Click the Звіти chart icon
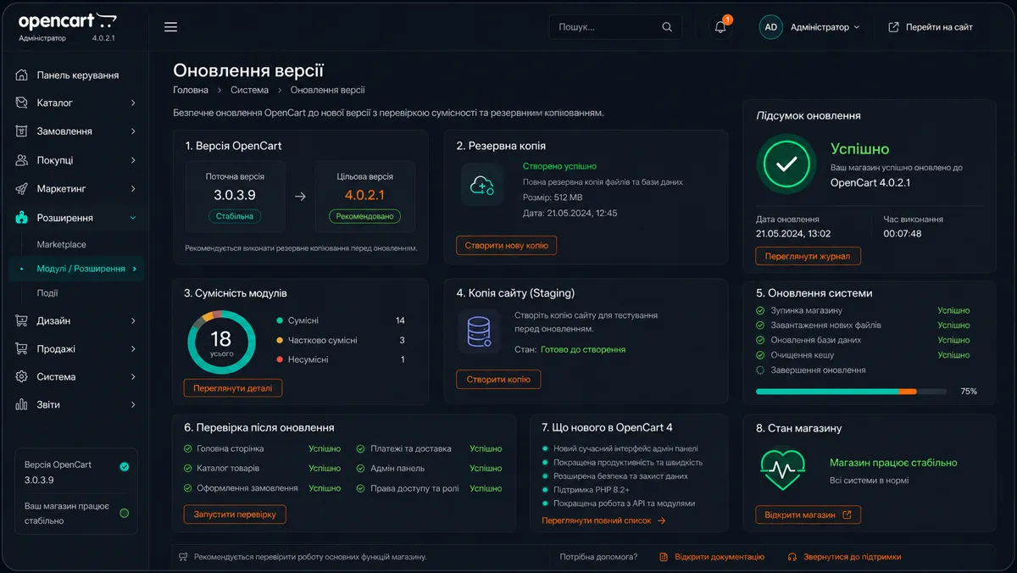This screenshot has height=573, width=1017. 22,404
